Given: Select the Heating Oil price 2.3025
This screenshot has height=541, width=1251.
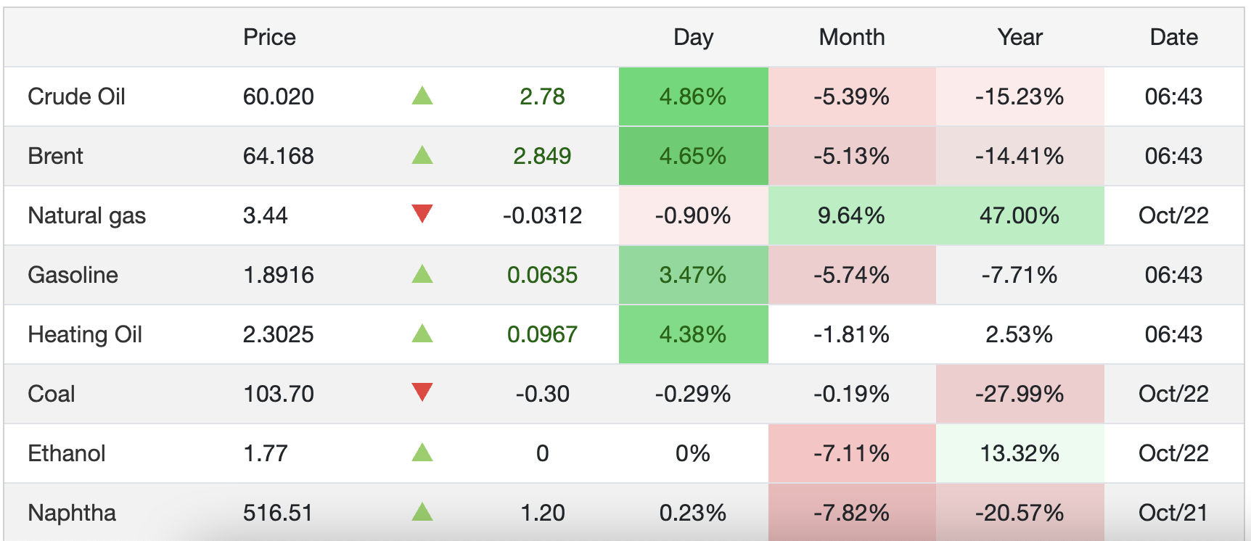Looking at the screenshot, I should coord(279,334).
